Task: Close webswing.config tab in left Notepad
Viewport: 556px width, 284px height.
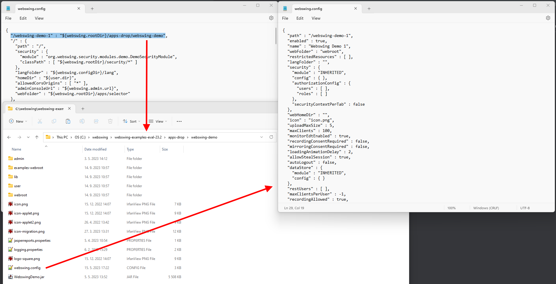Action: [x=79, y=9]
